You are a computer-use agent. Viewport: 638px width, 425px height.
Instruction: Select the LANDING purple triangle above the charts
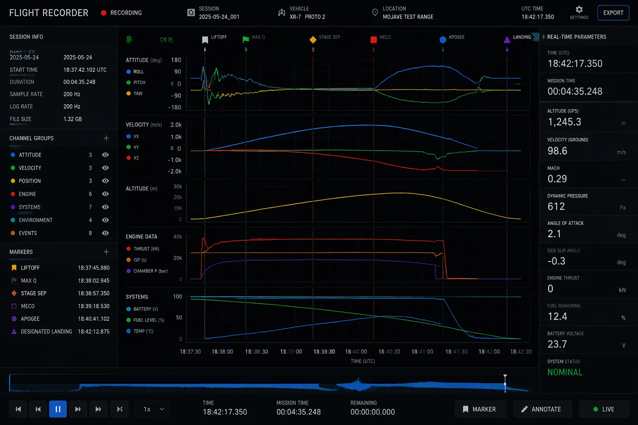pos(507,39)
